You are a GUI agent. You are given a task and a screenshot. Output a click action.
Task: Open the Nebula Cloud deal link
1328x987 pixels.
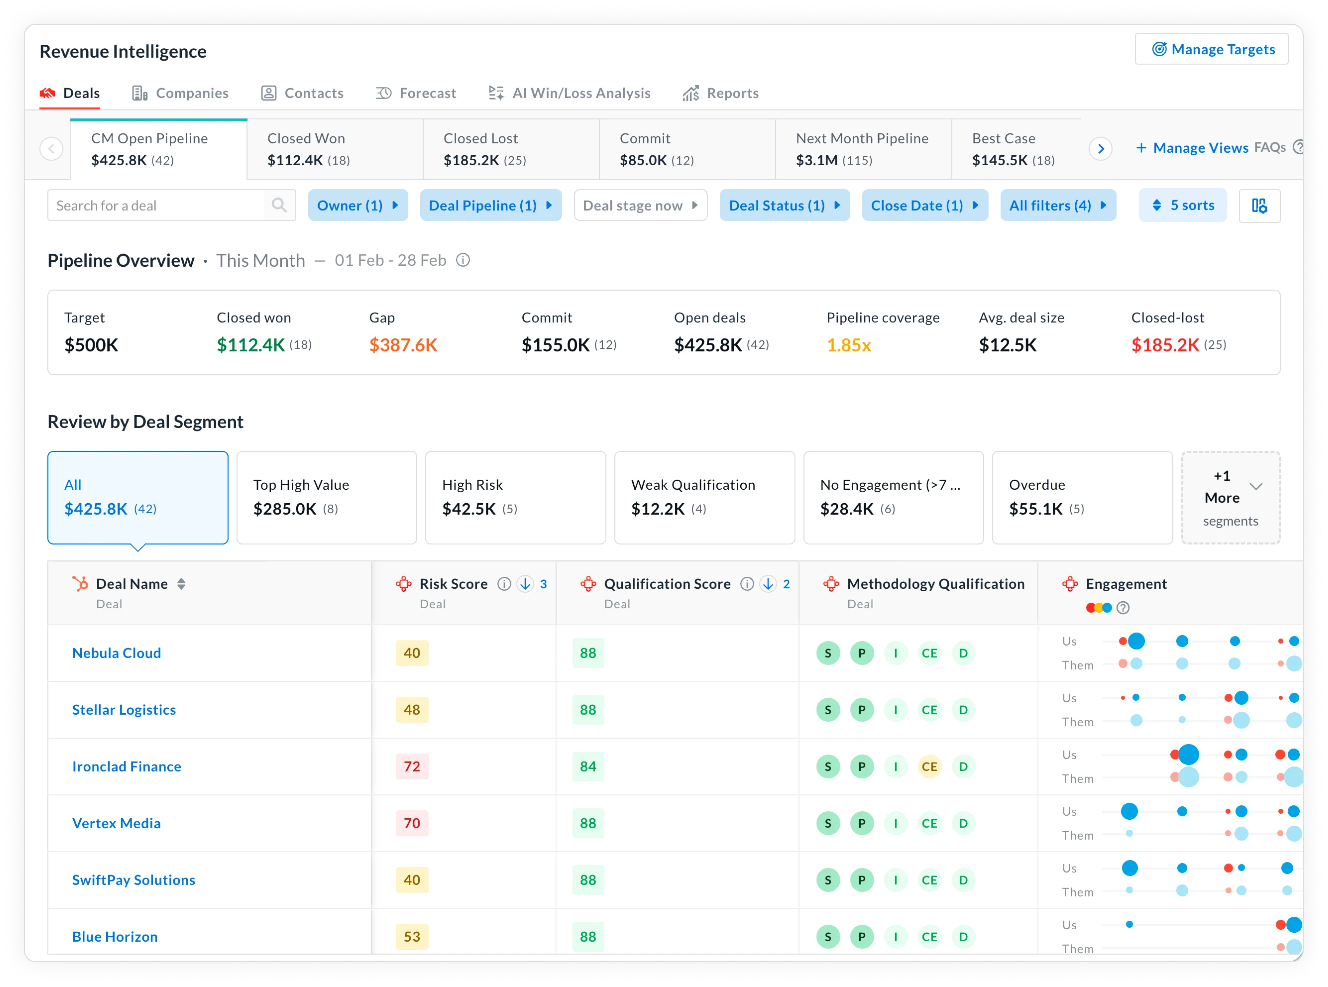pyautogui.click(x=117, y=653)
